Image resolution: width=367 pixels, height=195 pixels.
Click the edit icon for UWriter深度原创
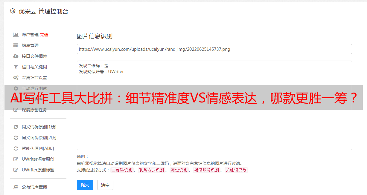16,159
